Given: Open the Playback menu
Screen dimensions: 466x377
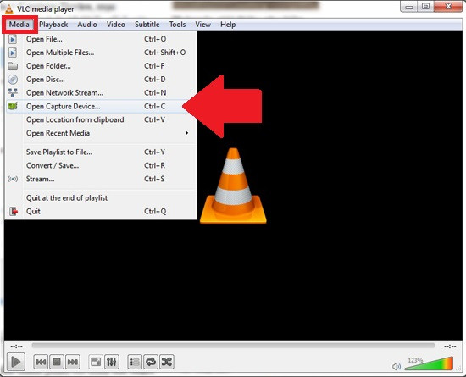Looking at the screenshot, I should point(53,25).
